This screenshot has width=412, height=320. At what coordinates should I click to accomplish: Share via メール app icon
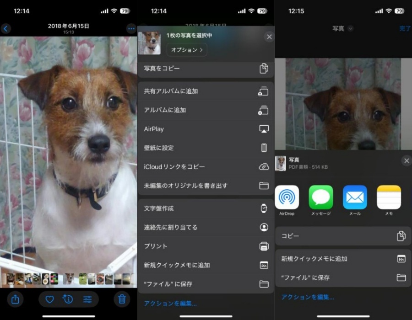pos(355,197)
